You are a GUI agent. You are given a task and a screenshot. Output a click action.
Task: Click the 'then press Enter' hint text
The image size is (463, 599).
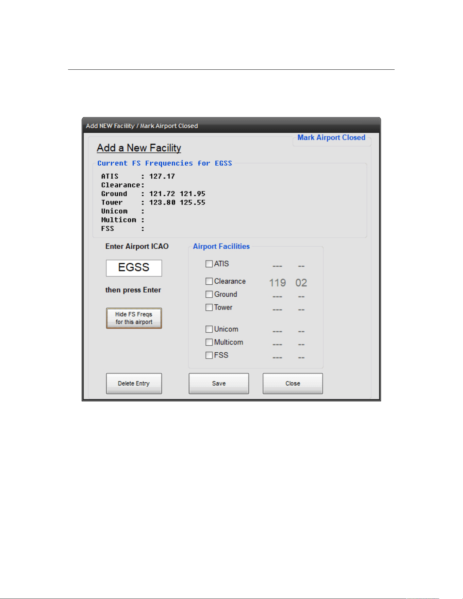tap(133, 290)
